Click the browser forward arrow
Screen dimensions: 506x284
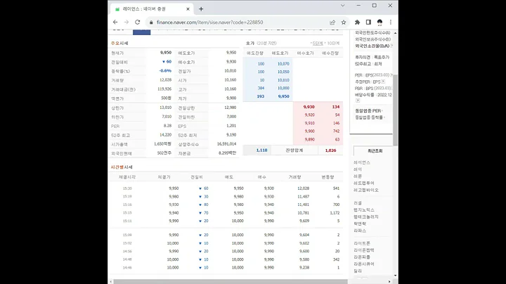[126, 22]
